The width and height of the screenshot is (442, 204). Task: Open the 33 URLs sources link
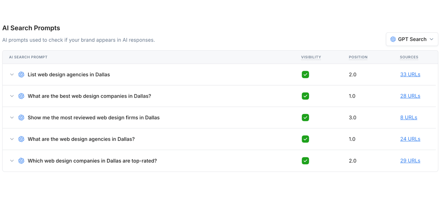[410, 75]
